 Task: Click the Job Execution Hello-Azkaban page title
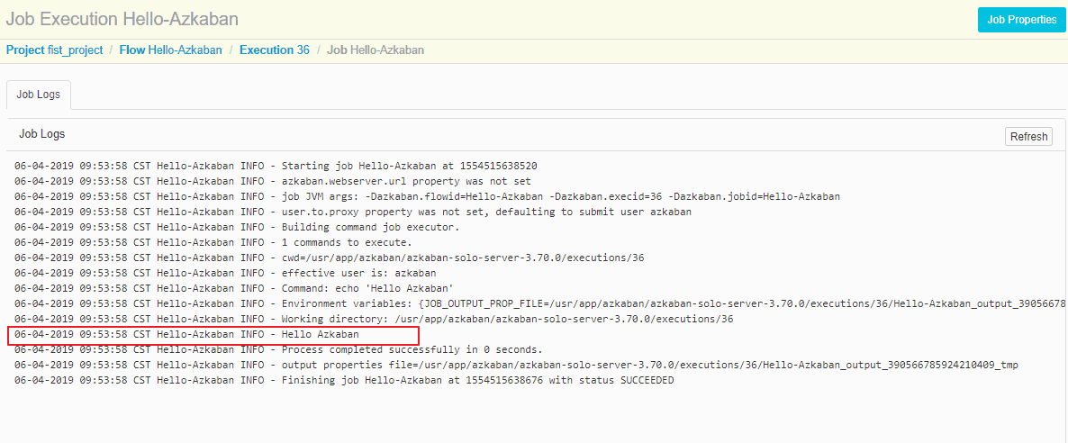click(122, 20)
